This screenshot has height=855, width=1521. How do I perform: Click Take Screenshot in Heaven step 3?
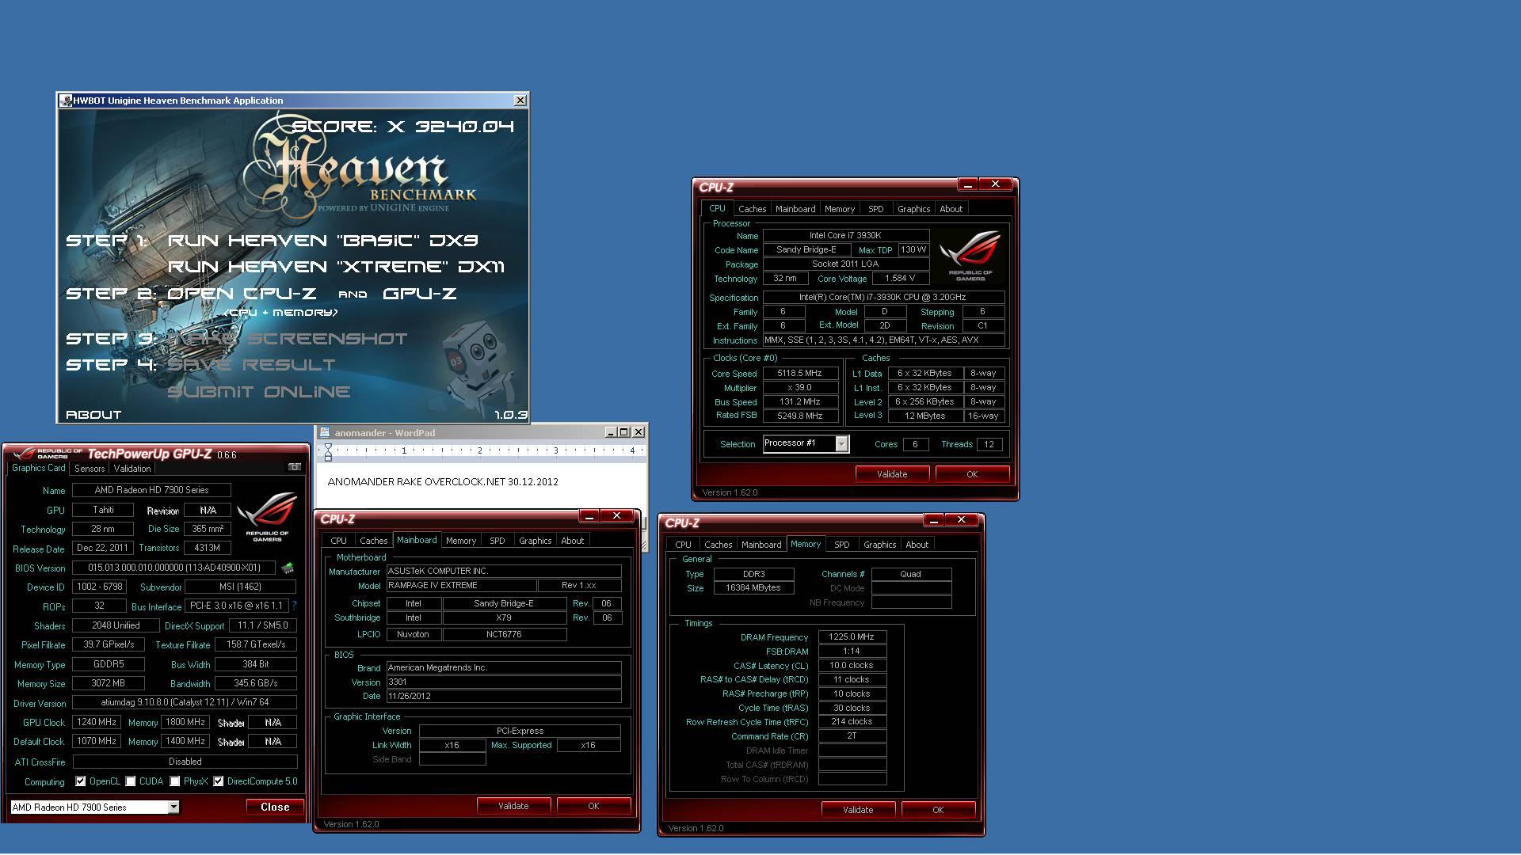pyautogui.click(x=287, y=339)
